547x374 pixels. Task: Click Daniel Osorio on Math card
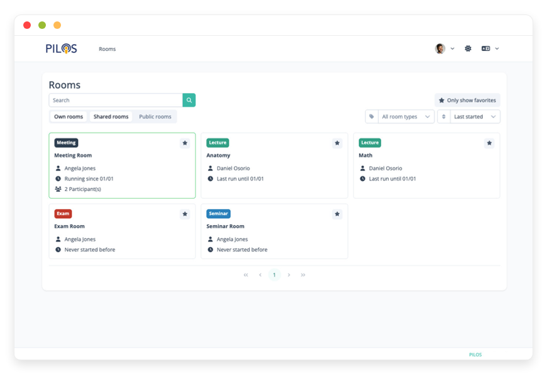(385, 168)
